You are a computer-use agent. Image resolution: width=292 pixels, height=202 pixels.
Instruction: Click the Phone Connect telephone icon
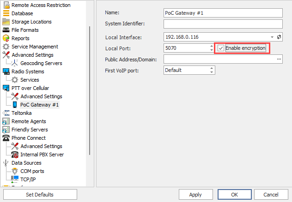point(6,138)
